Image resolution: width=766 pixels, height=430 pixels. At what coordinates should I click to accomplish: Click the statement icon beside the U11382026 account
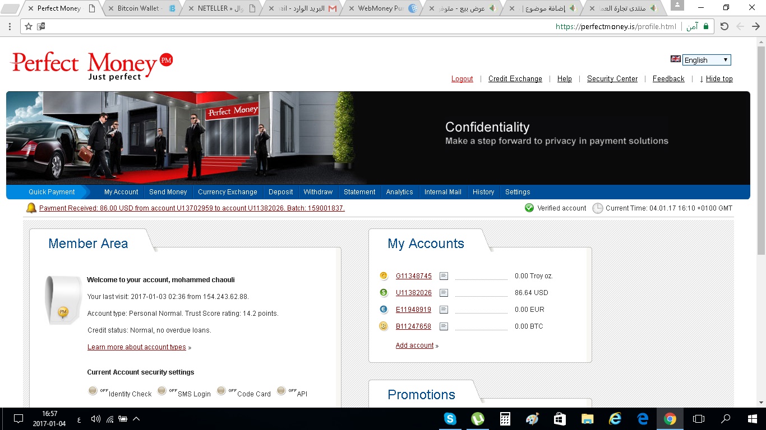coord(444,293)
